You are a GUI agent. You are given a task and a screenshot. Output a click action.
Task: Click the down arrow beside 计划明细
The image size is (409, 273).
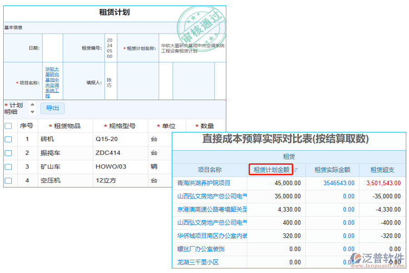32,112
